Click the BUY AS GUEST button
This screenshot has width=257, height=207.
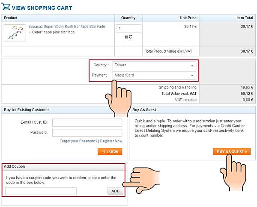pyautogui.click(x=232, y=152)
